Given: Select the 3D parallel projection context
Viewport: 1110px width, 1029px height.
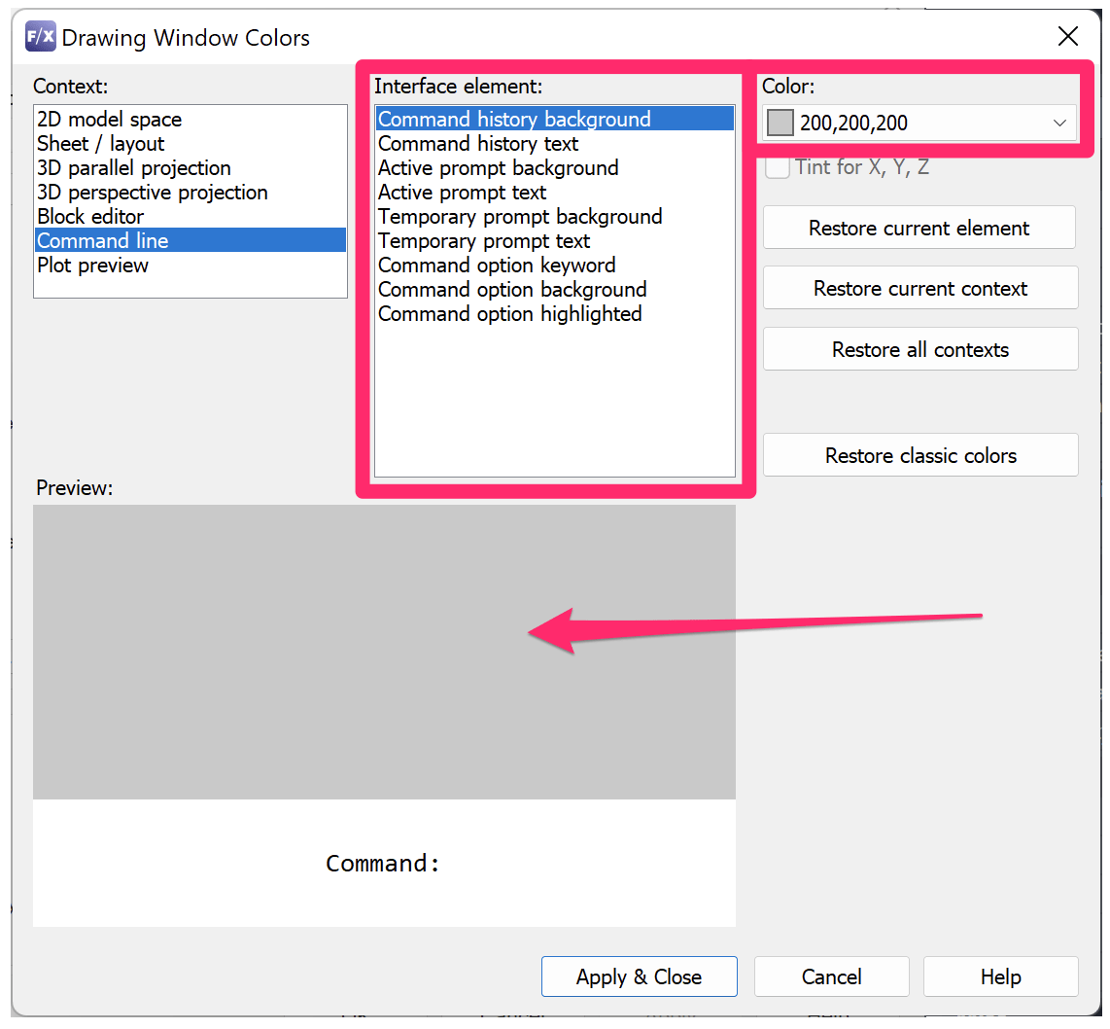Looking at the screenshot, I should [x=133, y=167].
